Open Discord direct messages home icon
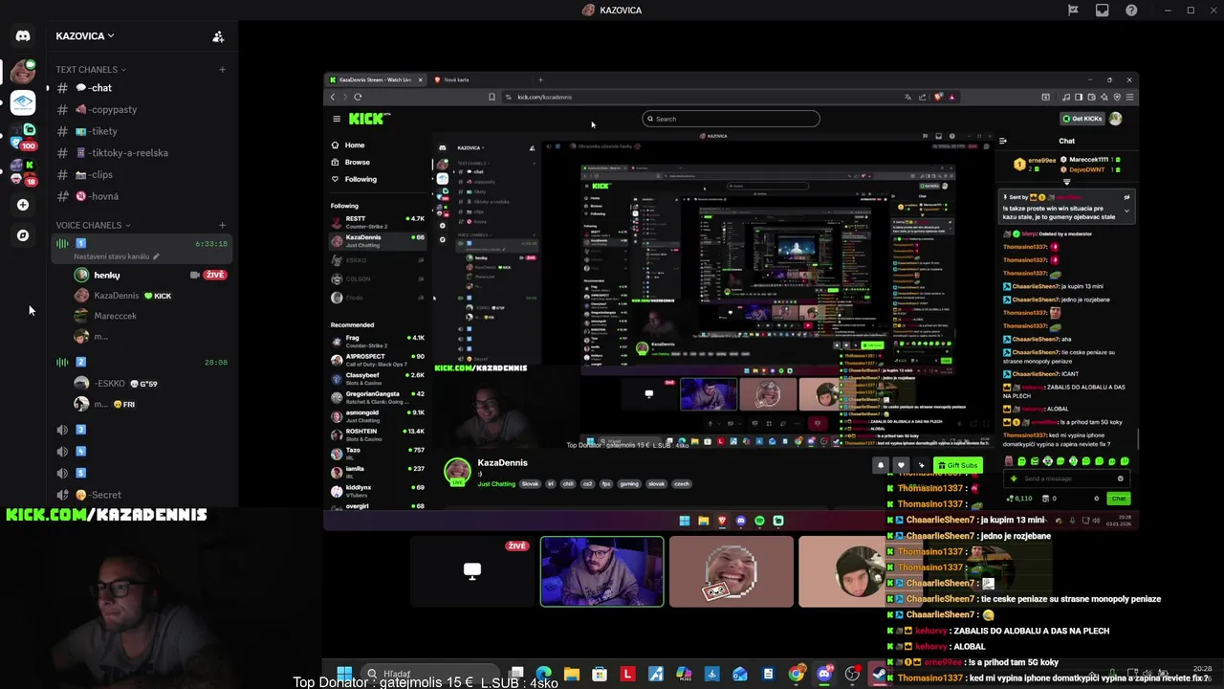 click(23, 36)
